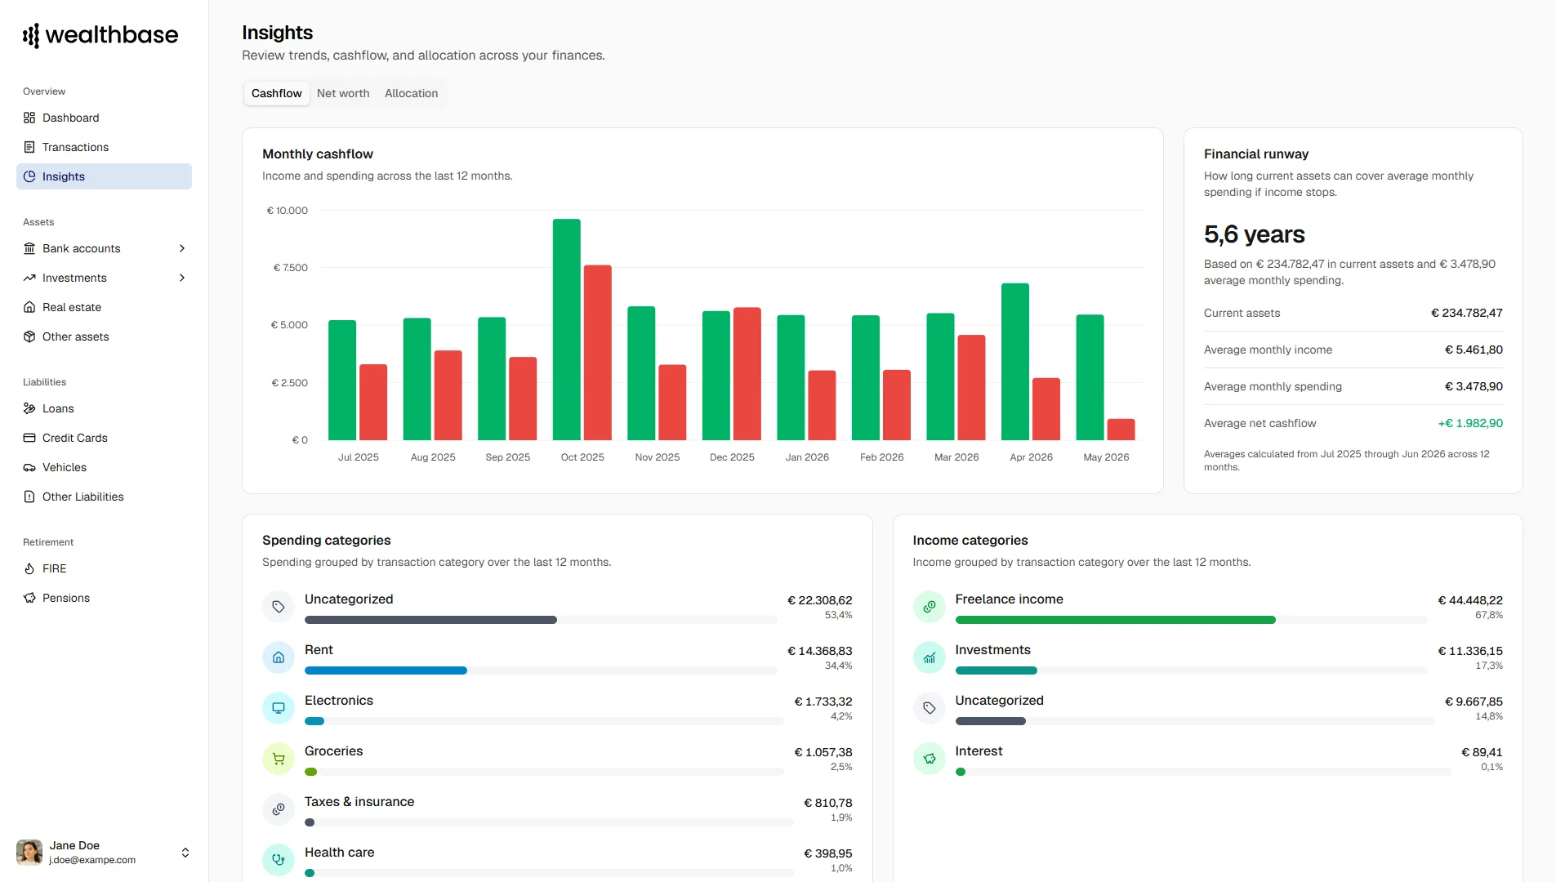The width and height of the screenshot is (1556, 882).
Task: Go to the Vehicles page
Action: 104,467
